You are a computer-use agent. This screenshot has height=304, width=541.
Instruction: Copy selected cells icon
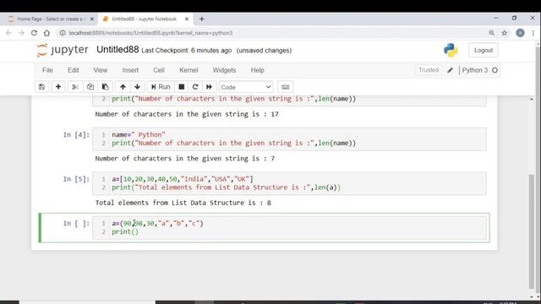tap(90, 87)
